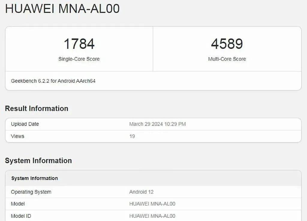Click the Model row label
This screenshot has width=307, height=221.
coord(18,204)
